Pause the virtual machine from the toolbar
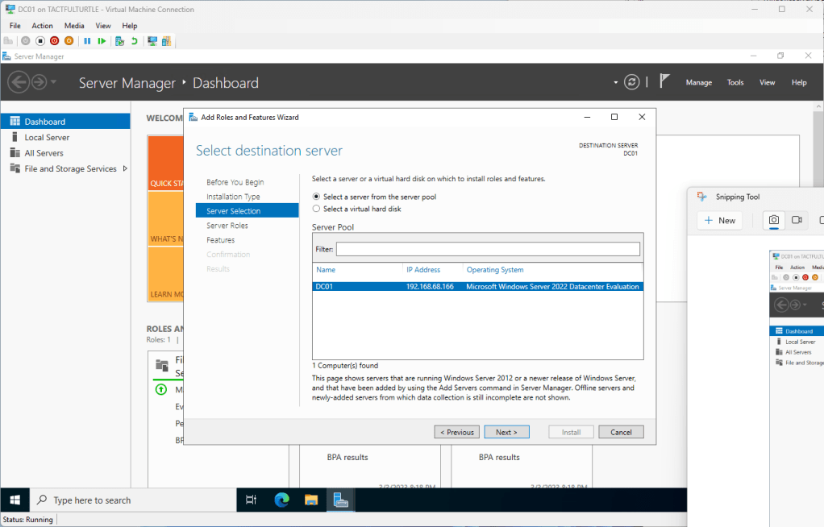Screen dimensions: 824x527 (x=87, y=41)
